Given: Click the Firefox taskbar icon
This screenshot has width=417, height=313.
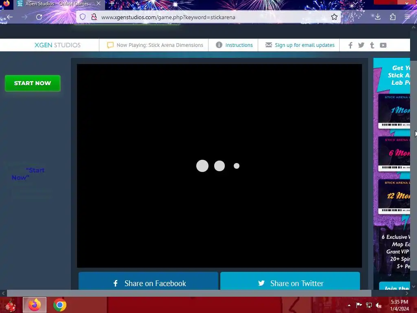Looking at the screenshot, I should pos(35,305).
